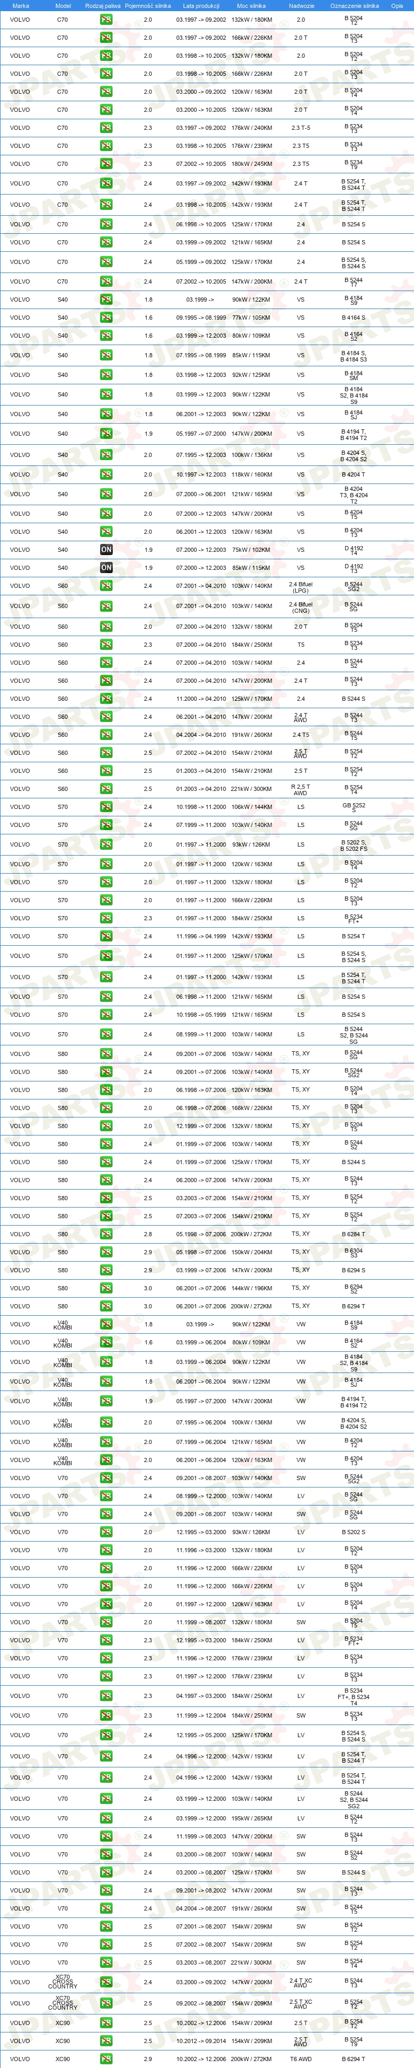Click petrol icon in C70 180kW / 245KM row

(x=106, y=164)
